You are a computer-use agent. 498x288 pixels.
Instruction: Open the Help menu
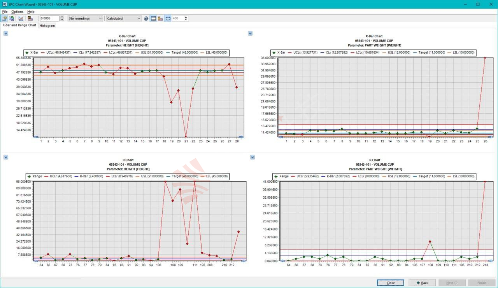[x=31, y=12]
